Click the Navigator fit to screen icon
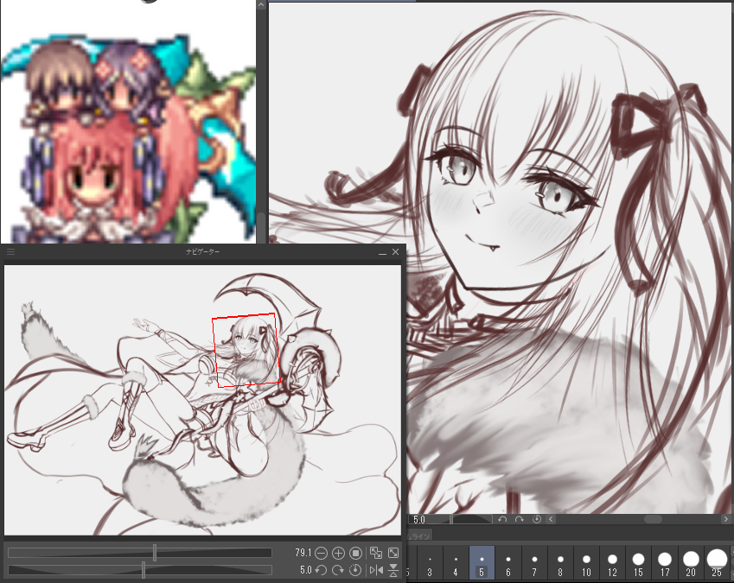 [393, 553]
